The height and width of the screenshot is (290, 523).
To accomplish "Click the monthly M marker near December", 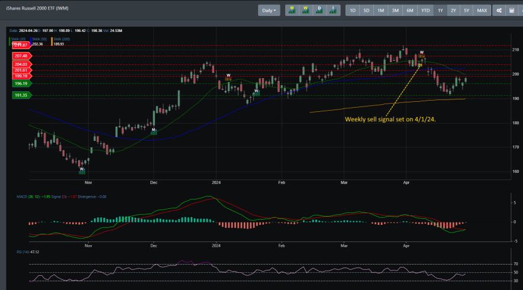I will 153,131.
